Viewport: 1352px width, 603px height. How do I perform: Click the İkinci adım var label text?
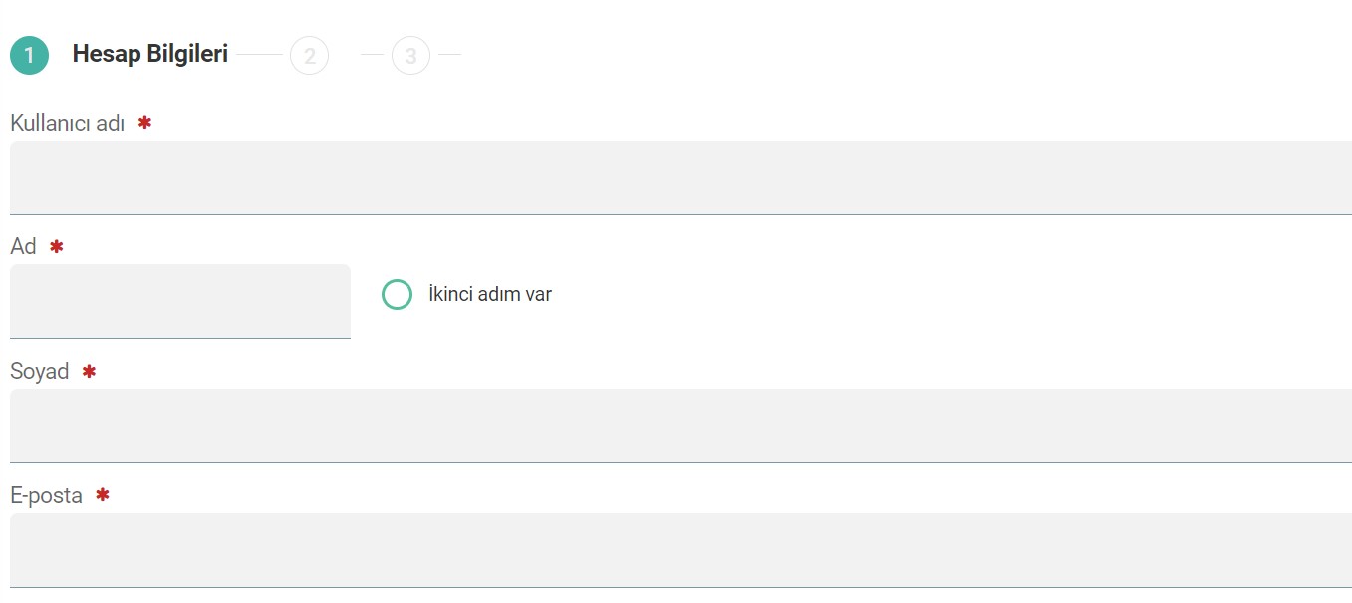click(489, 295)
